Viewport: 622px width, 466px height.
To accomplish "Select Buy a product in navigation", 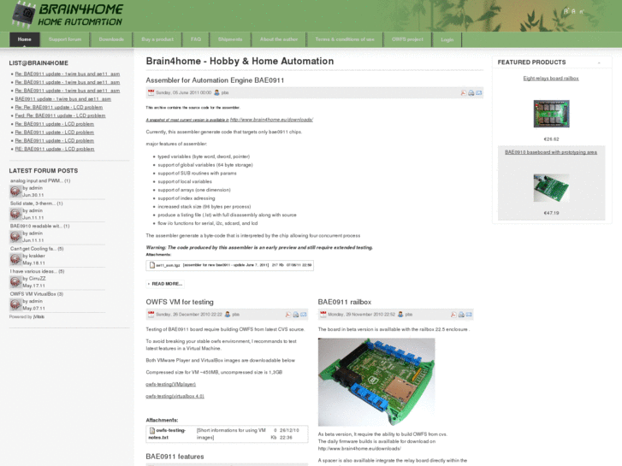I will pyautogui.click(x=157, y=39).
